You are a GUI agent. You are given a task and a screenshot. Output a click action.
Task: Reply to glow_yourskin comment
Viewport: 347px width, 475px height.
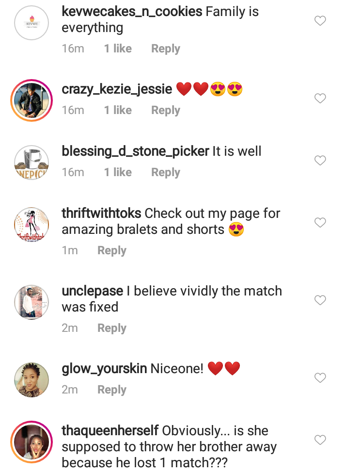[x=111, y=390]
